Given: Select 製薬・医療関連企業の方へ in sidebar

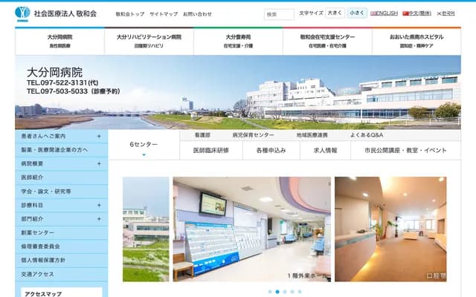Looking at the screenshot, I should pyautogui.click(x=61, y=150).
